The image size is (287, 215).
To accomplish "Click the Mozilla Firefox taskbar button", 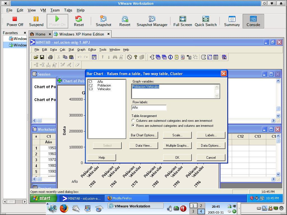I will point(127,198).
